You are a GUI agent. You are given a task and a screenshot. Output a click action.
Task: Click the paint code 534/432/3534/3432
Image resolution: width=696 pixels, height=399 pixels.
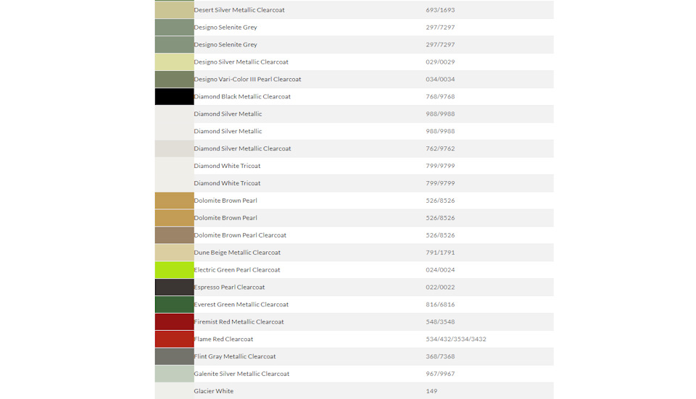point(456,339)
